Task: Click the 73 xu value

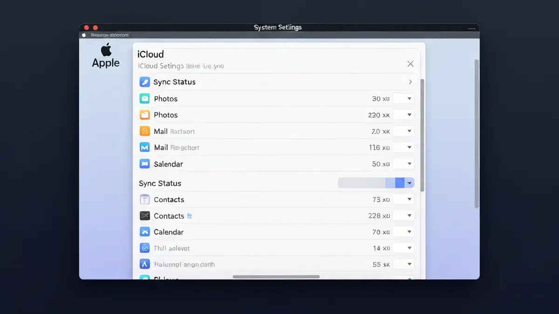Action: coord(381,200)
